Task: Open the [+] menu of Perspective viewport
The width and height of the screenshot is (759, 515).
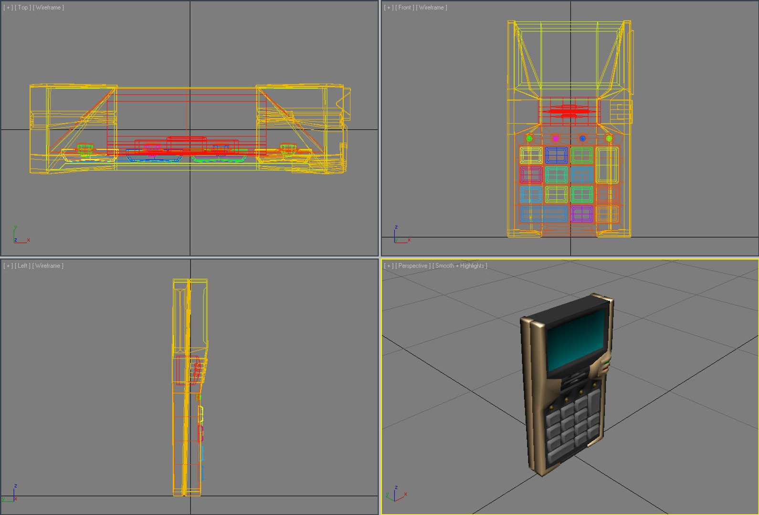Action: 389,266
